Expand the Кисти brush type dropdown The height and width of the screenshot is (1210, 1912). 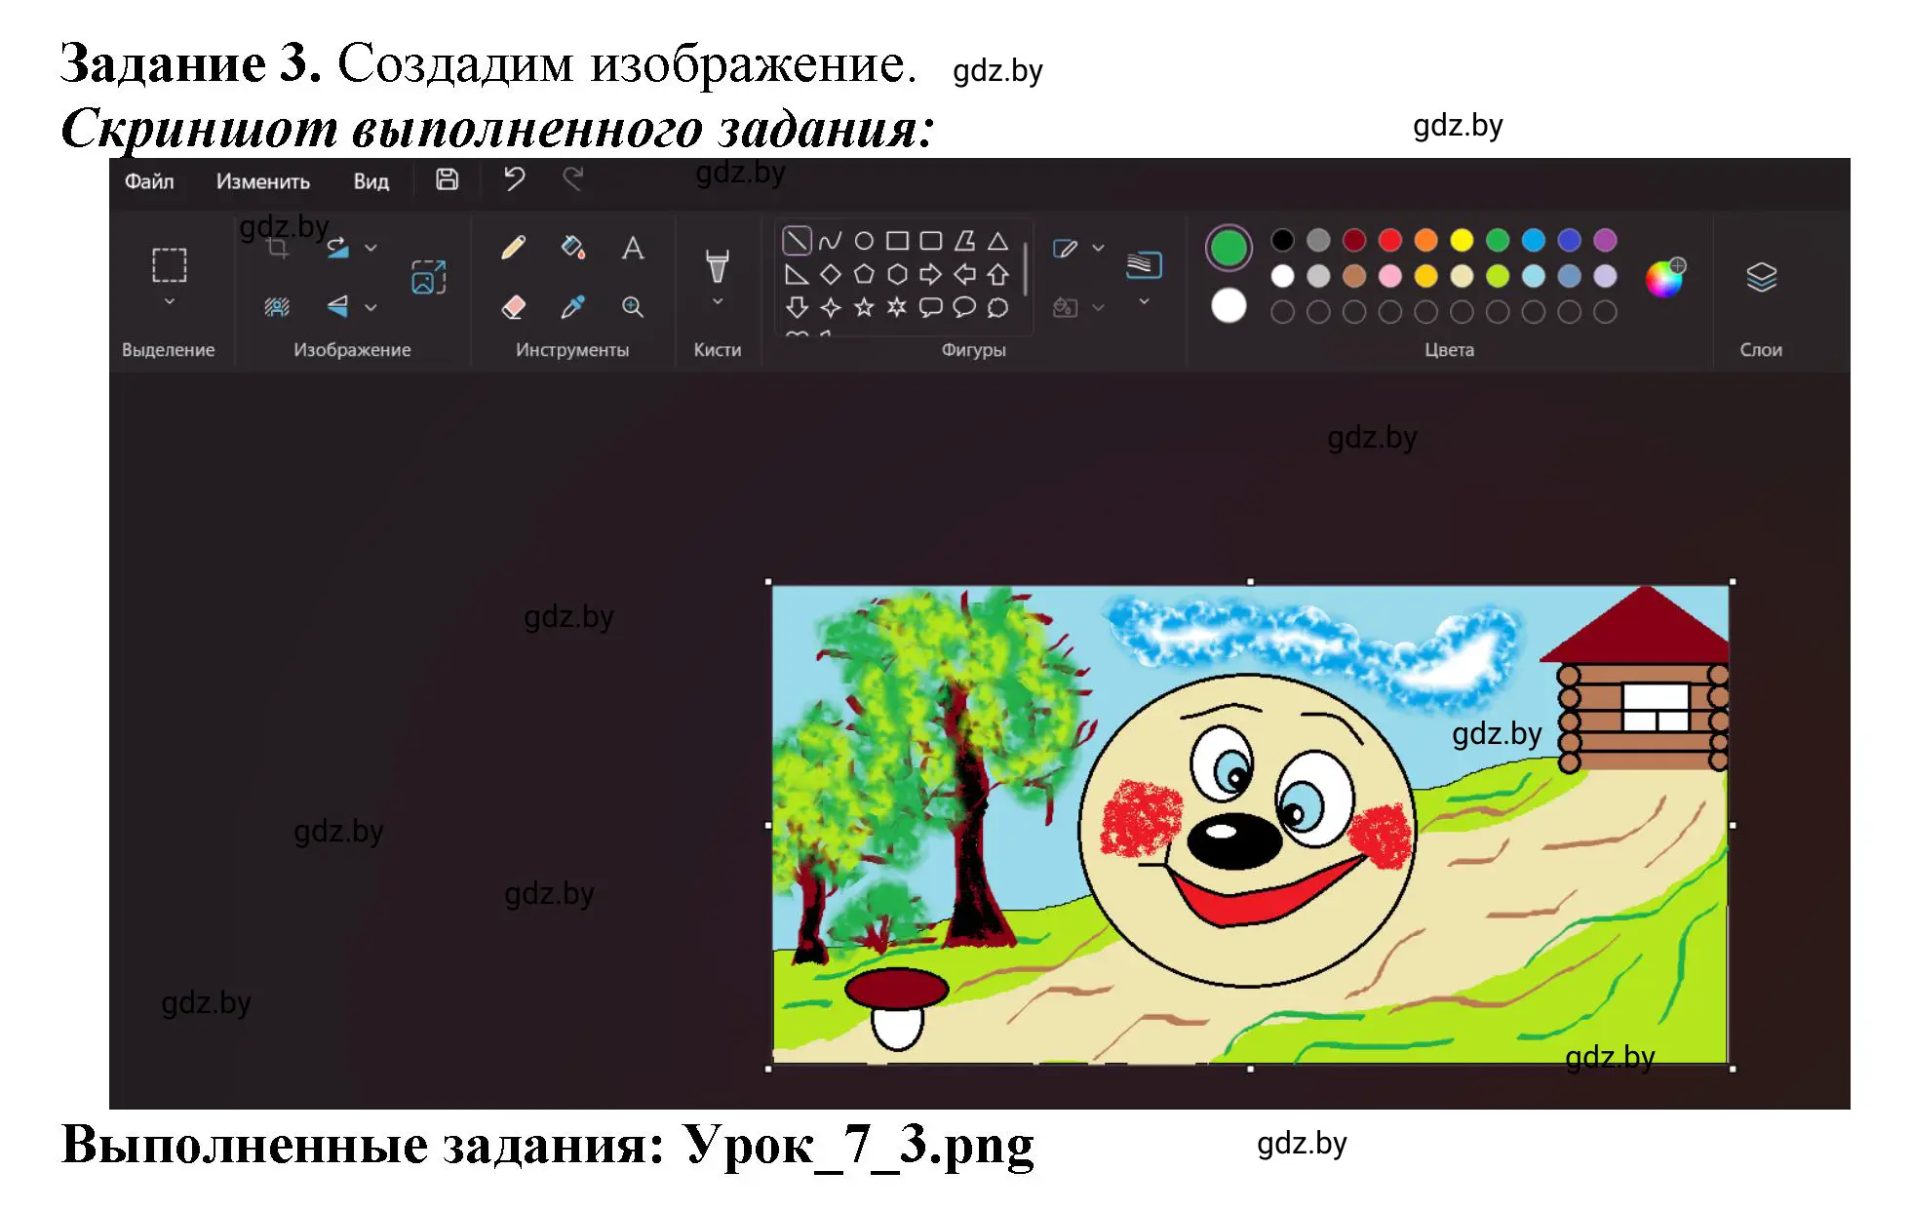(x=717, y=301)
